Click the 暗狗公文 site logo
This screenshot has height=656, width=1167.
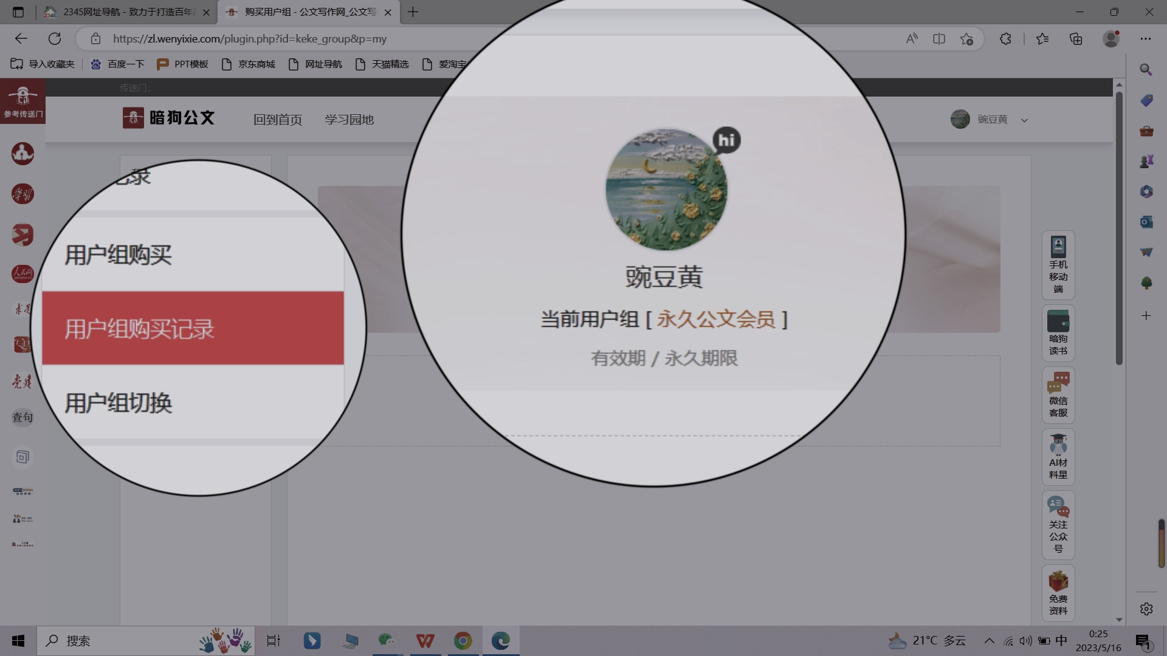(168, 118)
